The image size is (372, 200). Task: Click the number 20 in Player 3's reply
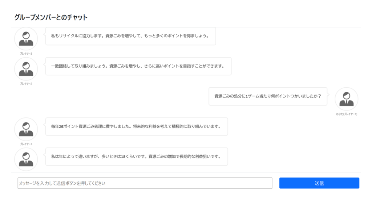point(61,127)
